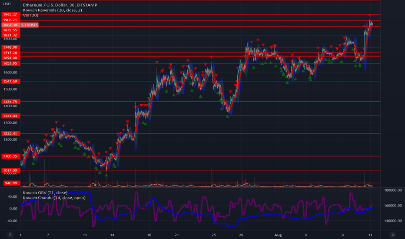Open the Kovach Chande indicator legend
Screen dimensions: 405x239
click(54, 198)
